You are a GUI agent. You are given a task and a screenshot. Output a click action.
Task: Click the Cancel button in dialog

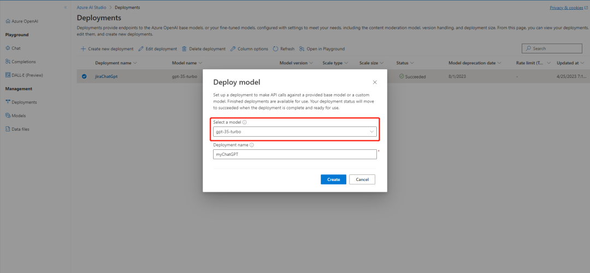coord(362,179)
